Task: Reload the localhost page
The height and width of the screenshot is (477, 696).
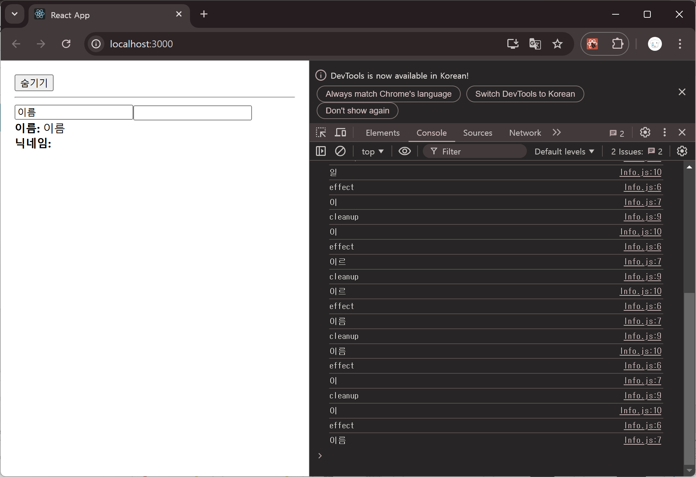Action: [x=66, y=44]
